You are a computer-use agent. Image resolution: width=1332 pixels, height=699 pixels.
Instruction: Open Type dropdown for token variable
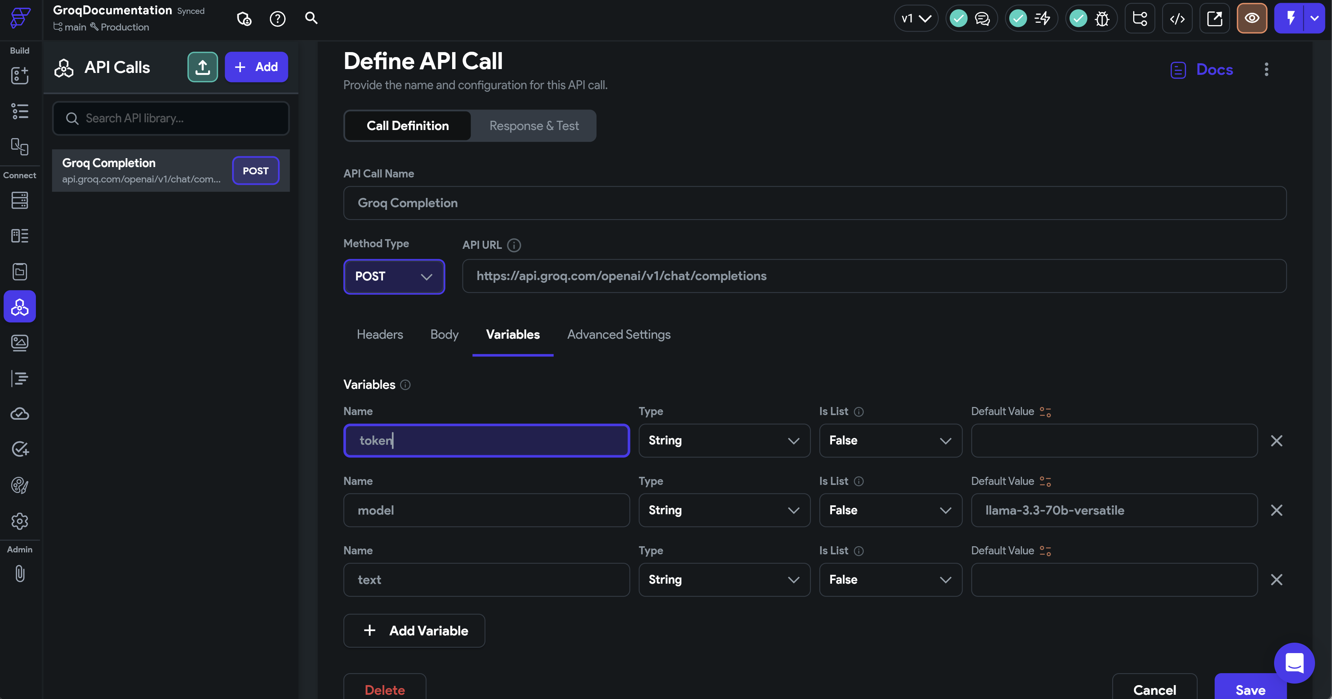(x=724, y=440)
